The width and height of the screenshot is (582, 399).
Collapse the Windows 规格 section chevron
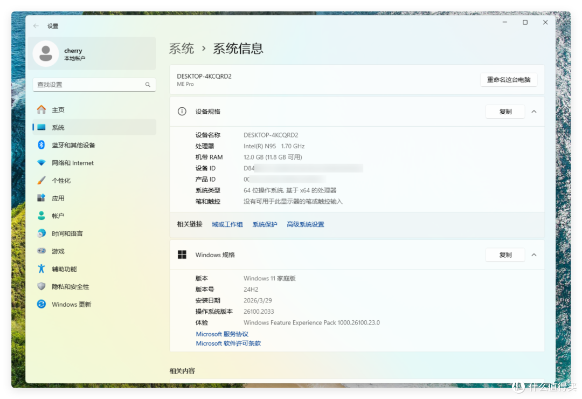click(x=533, y=255)
